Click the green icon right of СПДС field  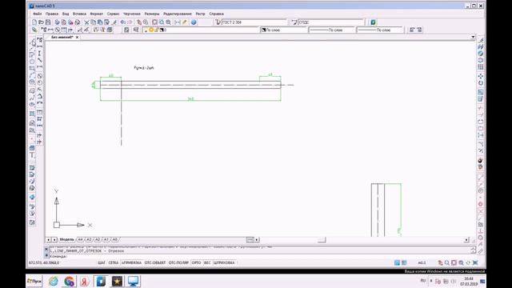pyautogui.click(x=373, y=22)
